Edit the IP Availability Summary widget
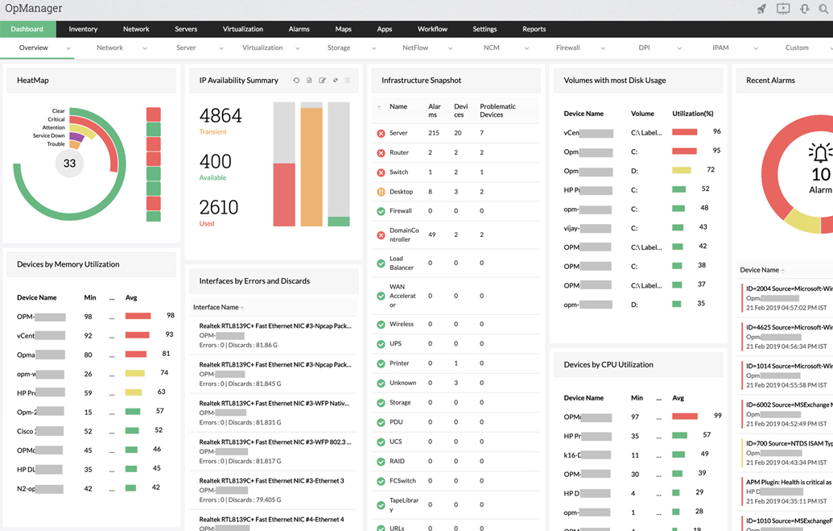 pyautogui.click(x=322, y=81)
